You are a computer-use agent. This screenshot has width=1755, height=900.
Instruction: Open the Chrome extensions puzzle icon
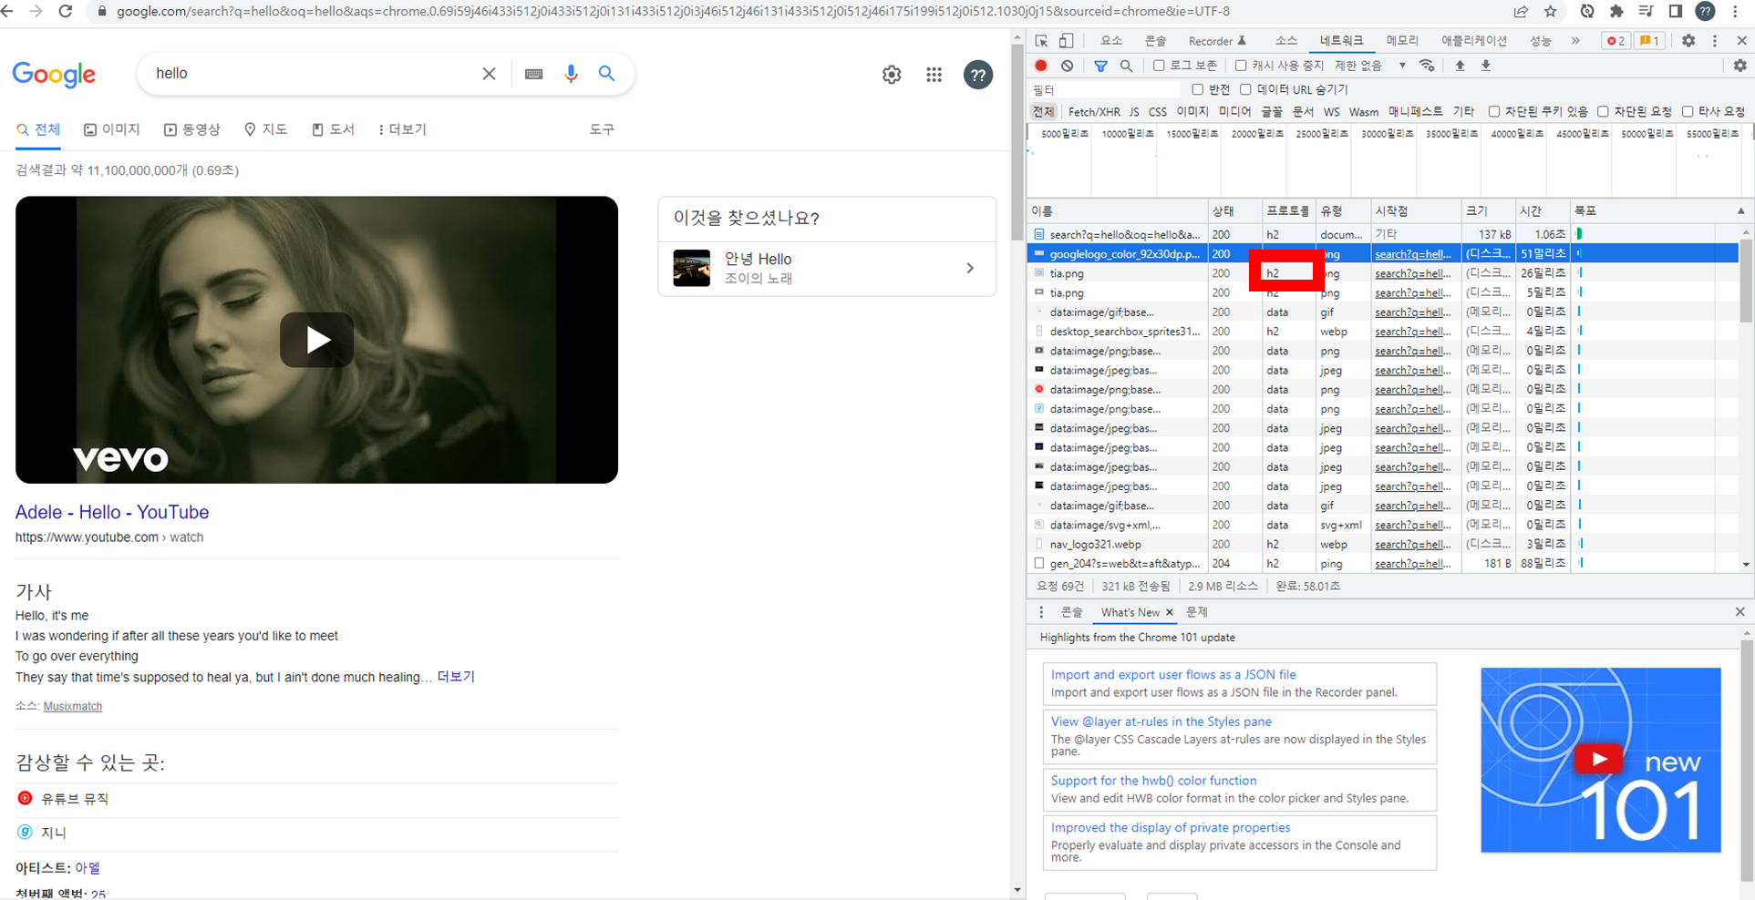(x=1616, y=12)
